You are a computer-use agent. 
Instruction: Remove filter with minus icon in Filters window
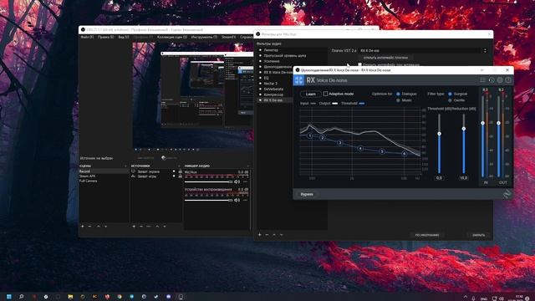pos(267,235)
